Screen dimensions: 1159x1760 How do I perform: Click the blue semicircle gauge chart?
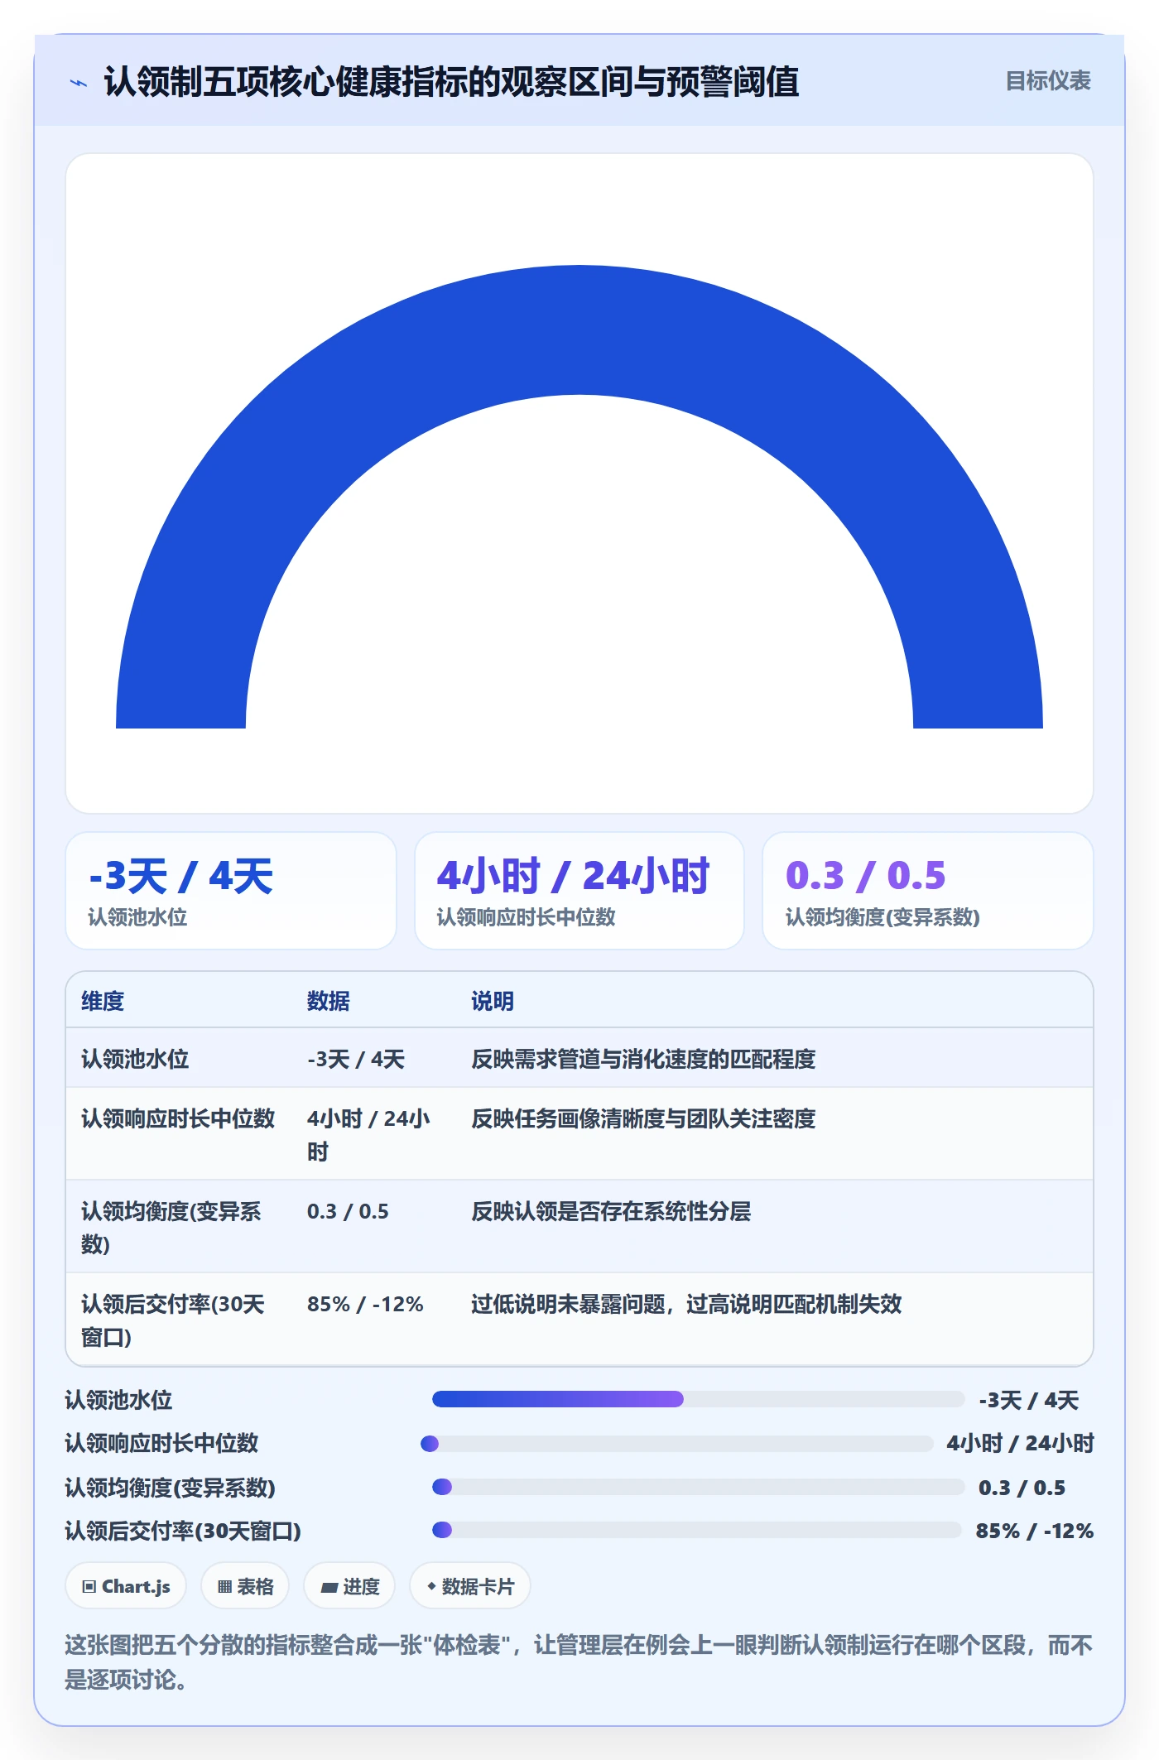tap(579, 497)
